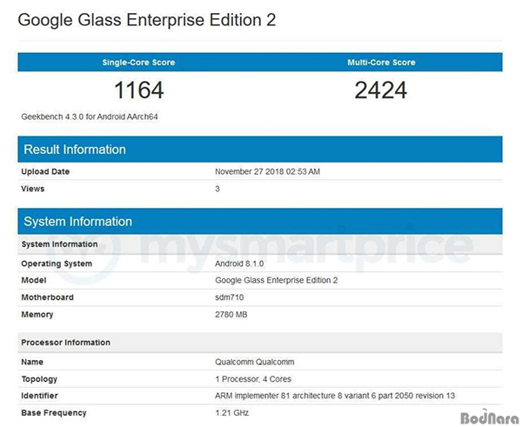
Task: Select the Android 8.1.0 value
Action: tap(240, 264)
